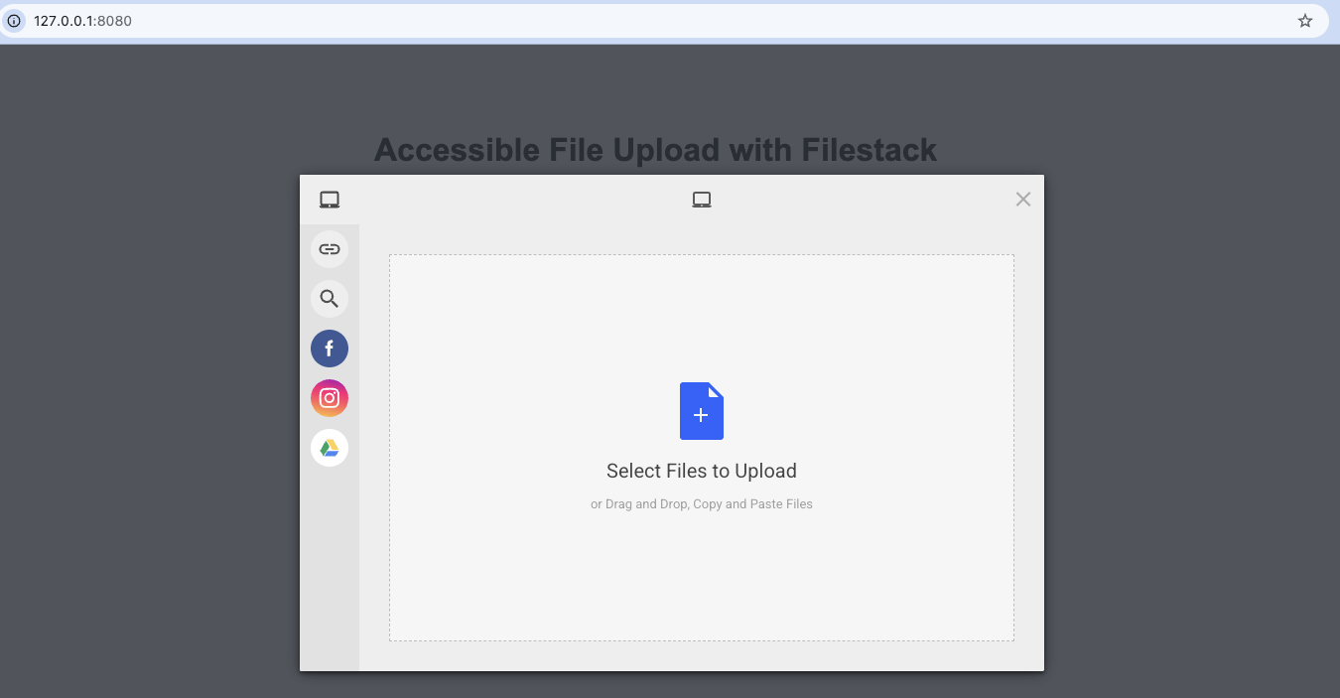Close the Filestack picker dialog

point(1023,200)
